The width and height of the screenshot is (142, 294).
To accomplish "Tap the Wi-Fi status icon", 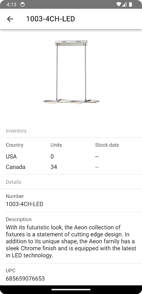I will [118, 4].
